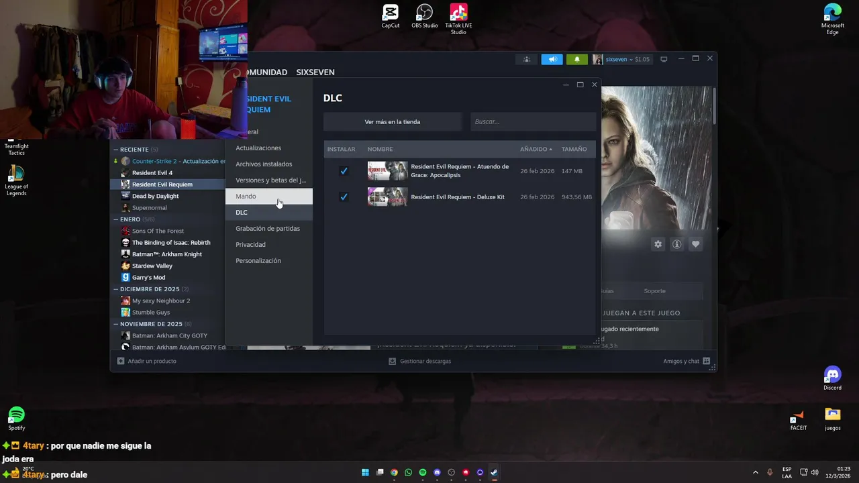Open Privacidad properties tab
Screen dimensions: 859x483
pos(269,244)
